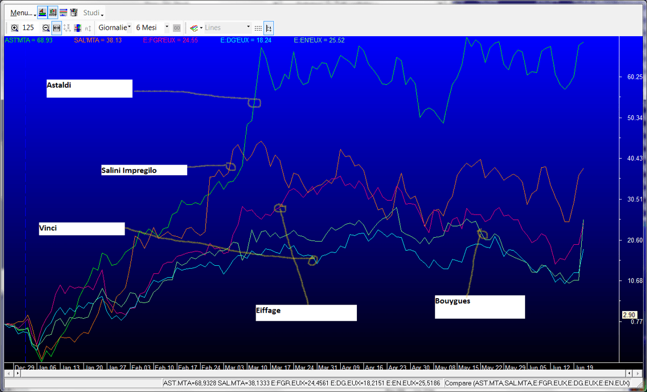The image size is (647, 392).
Task: Click the second highlighted chart icon beside Menu
Action: [53, 12]
